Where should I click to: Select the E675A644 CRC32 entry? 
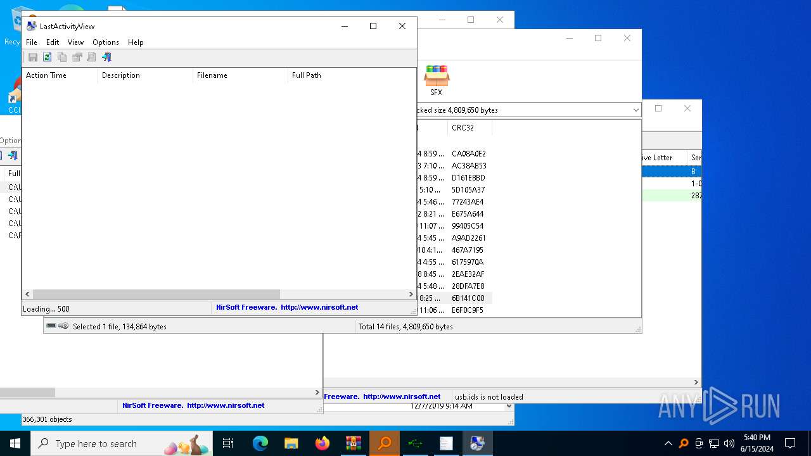(x=468, y=214)
